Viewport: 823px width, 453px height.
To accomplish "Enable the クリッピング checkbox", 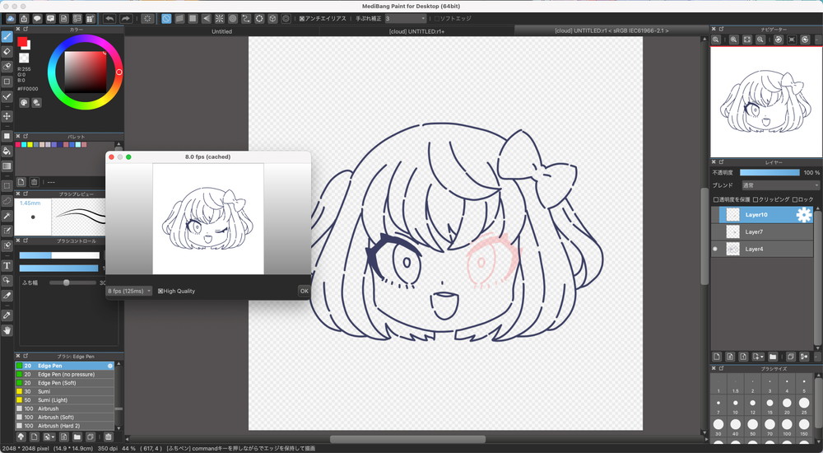I will pos(756,199).
